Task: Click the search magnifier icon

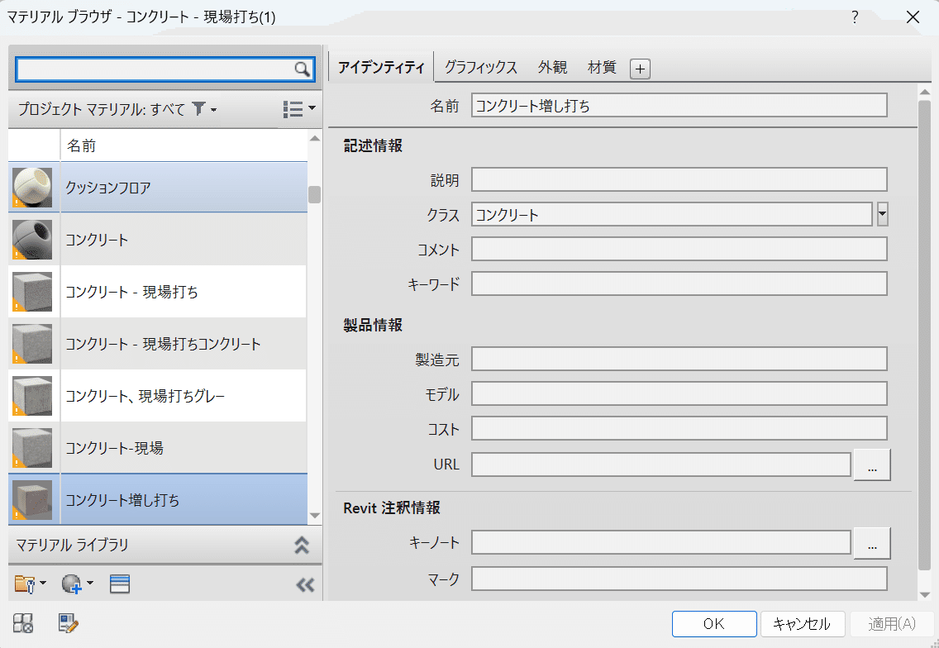Action: (x=302, y=69)
